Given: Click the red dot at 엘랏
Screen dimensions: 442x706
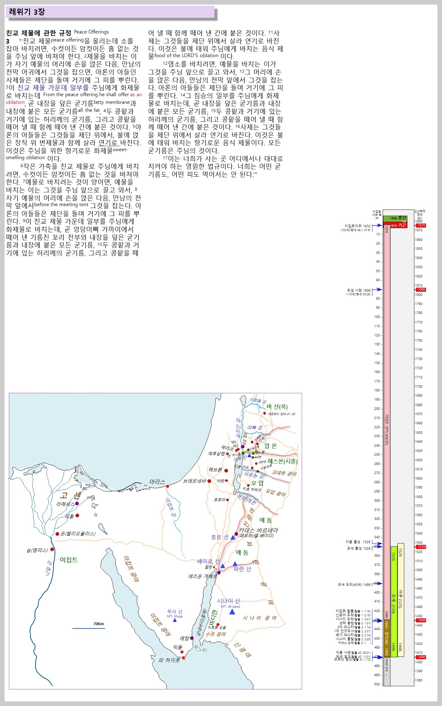Looking at the screenshot, I should click(x=214, y=567).
